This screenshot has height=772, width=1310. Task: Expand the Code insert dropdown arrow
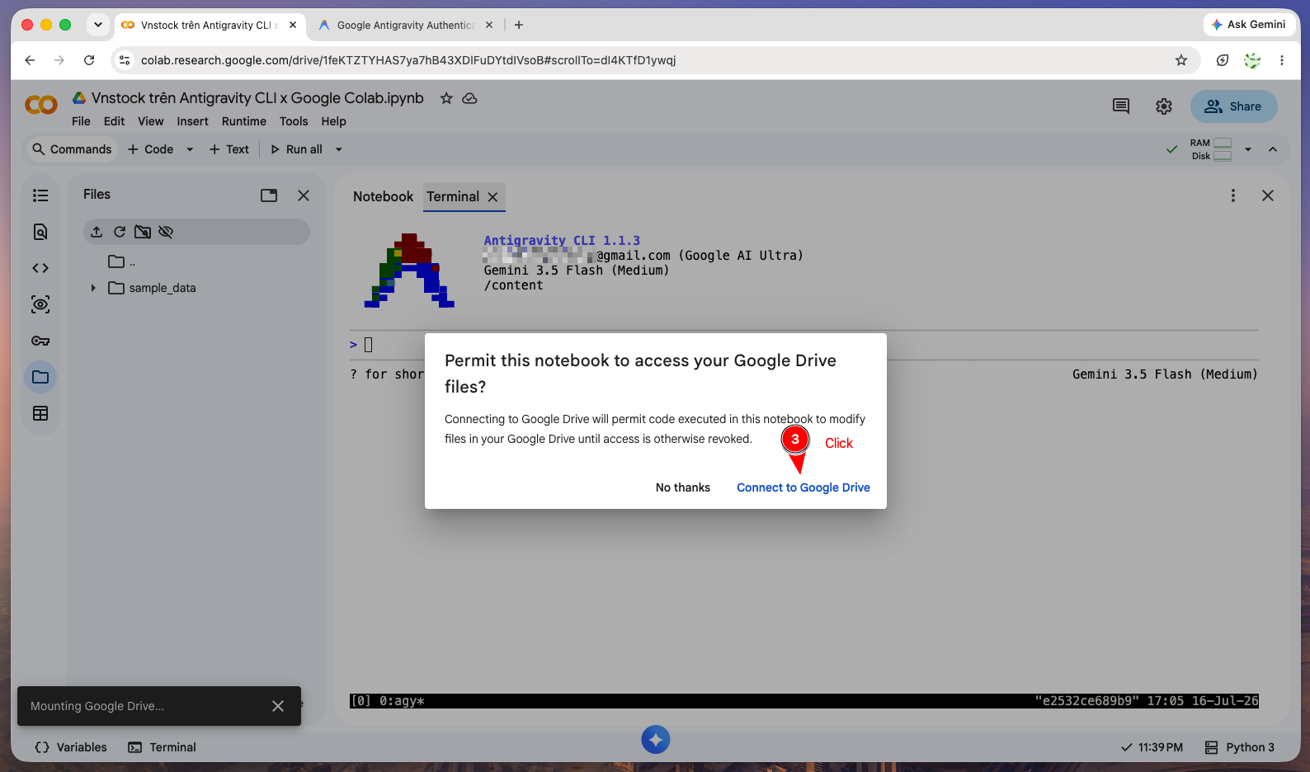190,149
